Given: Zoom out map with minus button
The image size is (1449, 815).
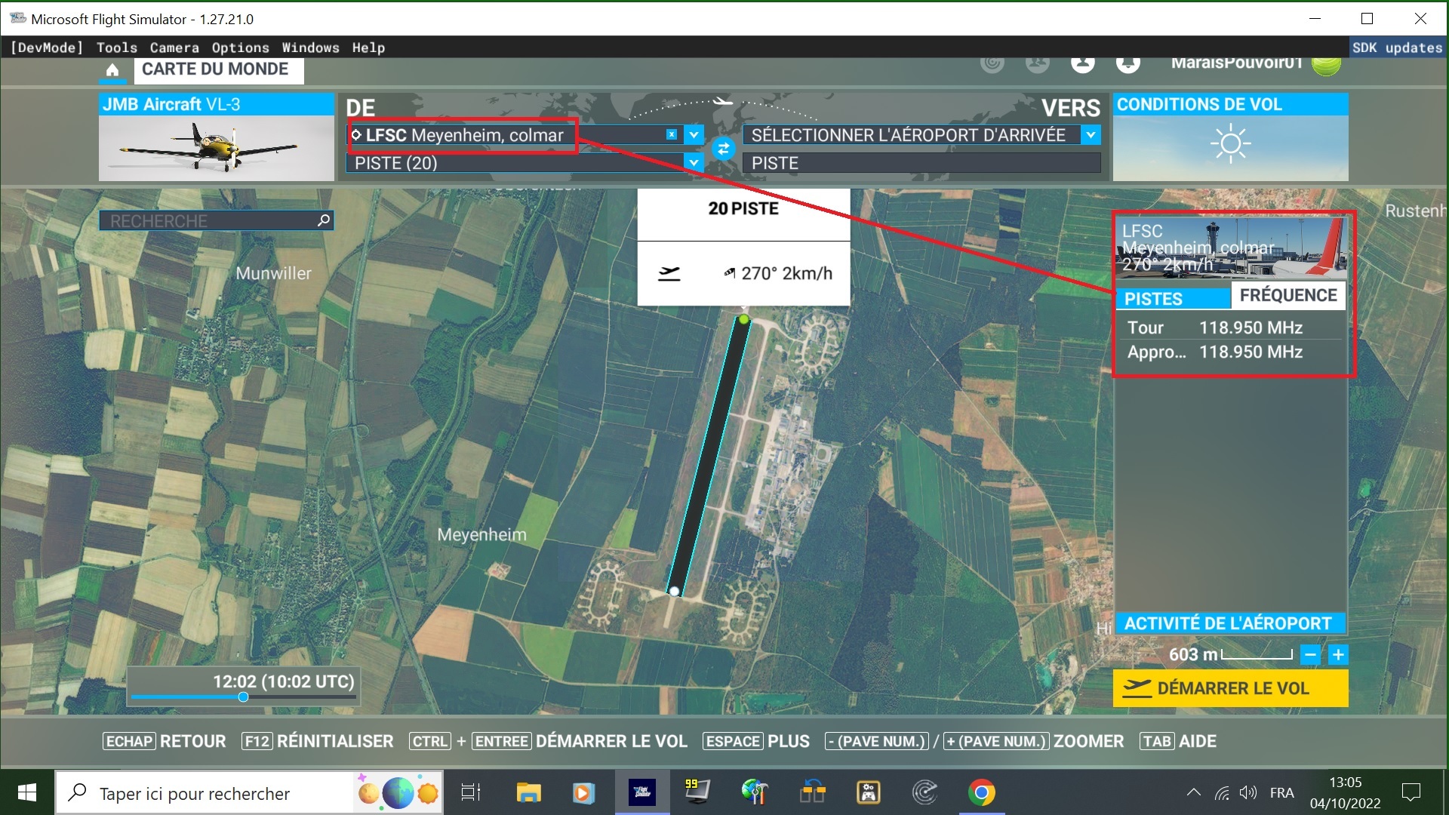Looking at the screenshot, I should coord(1311,654).
